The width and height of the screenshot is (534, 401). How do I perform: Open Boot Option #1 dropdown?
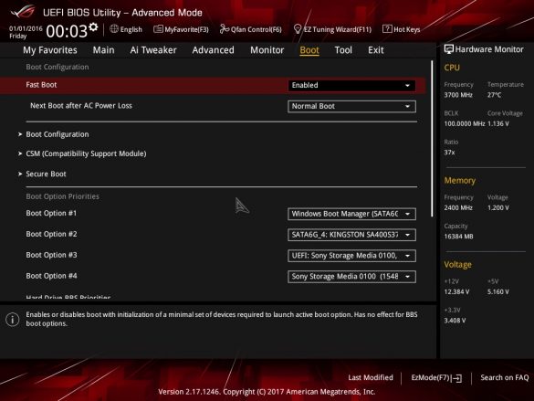(x=351, y=214)
